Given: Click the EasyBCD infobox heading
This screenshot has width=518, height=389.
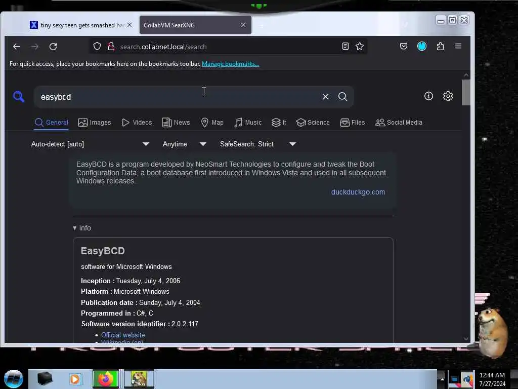Looking at the screenshot, I should point(103,251).
